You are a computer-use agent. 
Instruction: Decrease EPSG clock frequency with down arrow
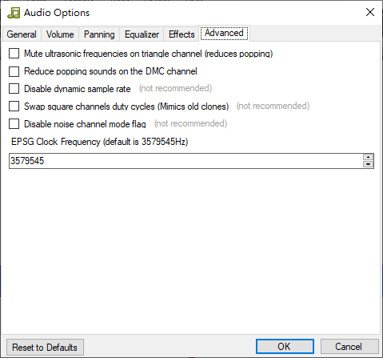pos(368,164)
